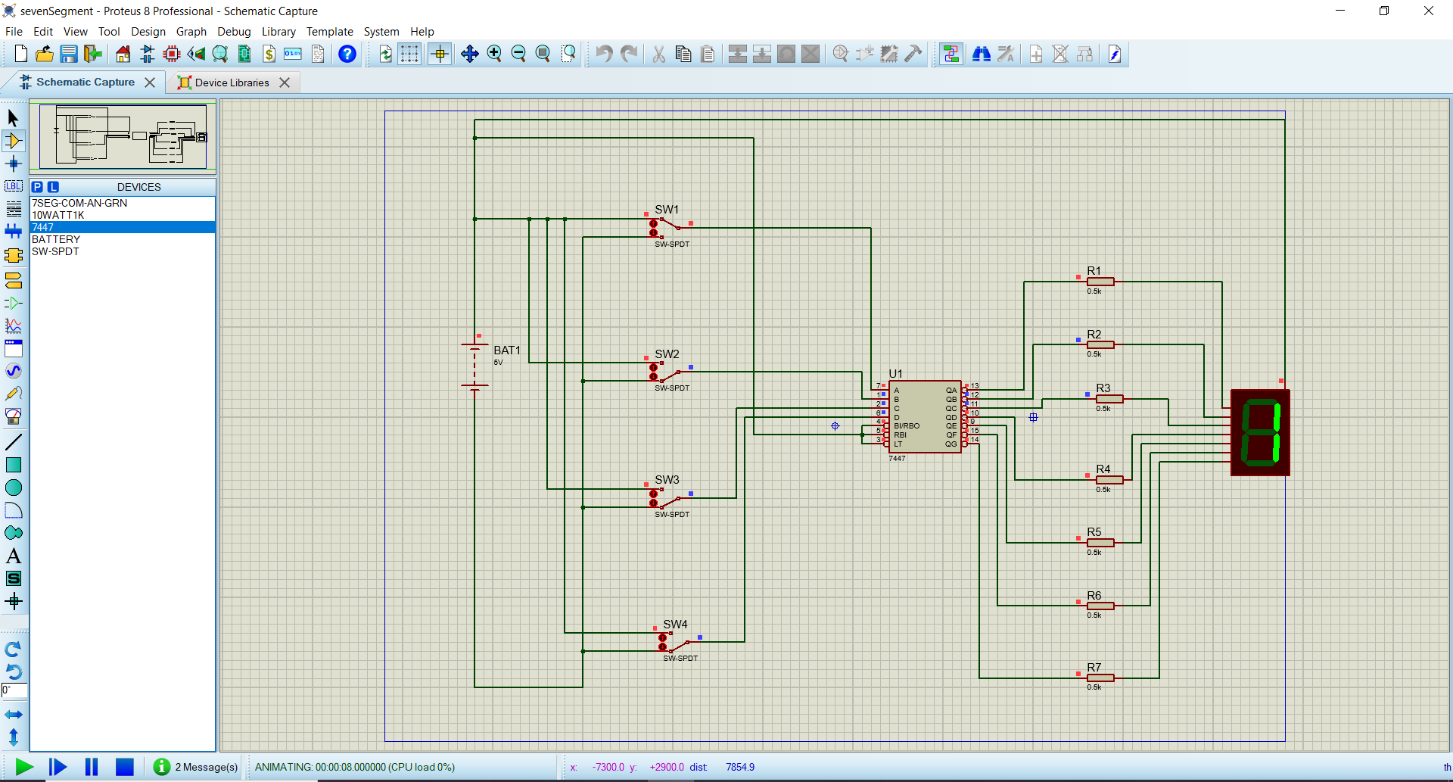1453x782 pixels.
Task: Open the 2 Message(s) log
Action: 196,767
